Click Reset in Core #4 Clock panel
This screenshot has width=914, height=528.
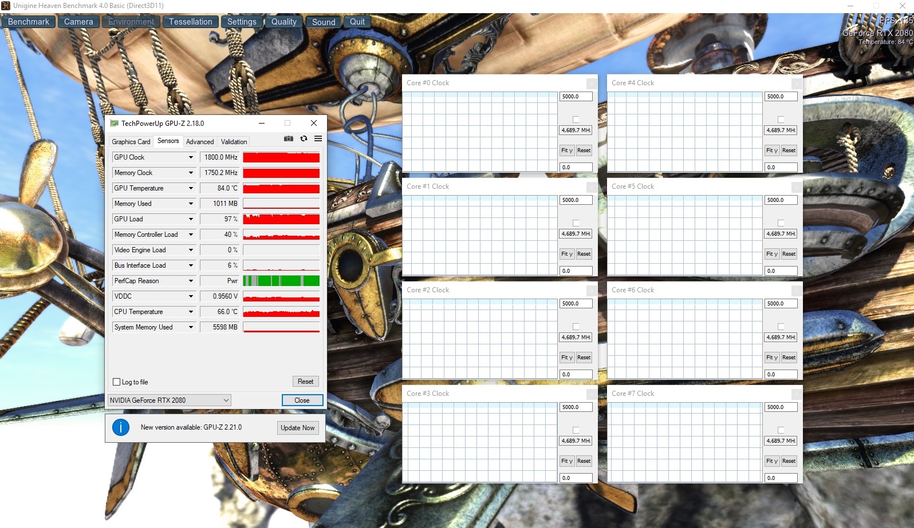(x=789, y=150)
